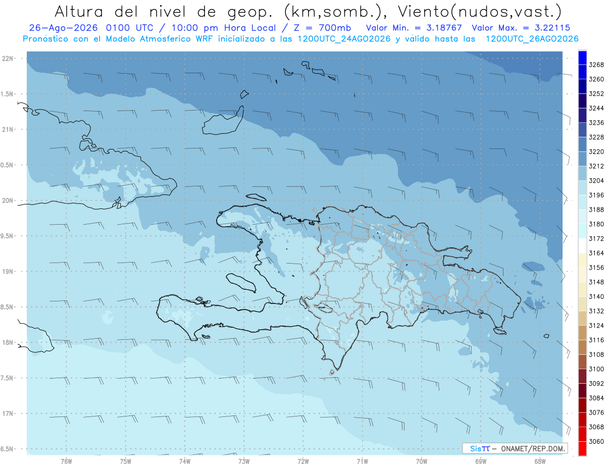This screenshot has height=468, width=606.
Task: Click the 70W longitude label
Action: pyautogui.click(x=422, y=461)
